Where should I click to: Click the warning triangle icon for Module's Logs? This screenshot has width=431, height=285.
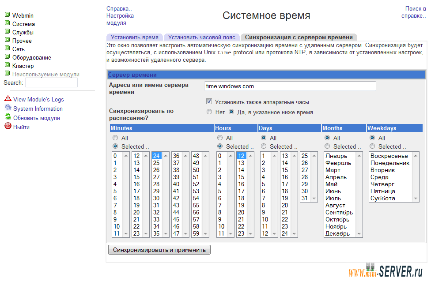point(8,98)
